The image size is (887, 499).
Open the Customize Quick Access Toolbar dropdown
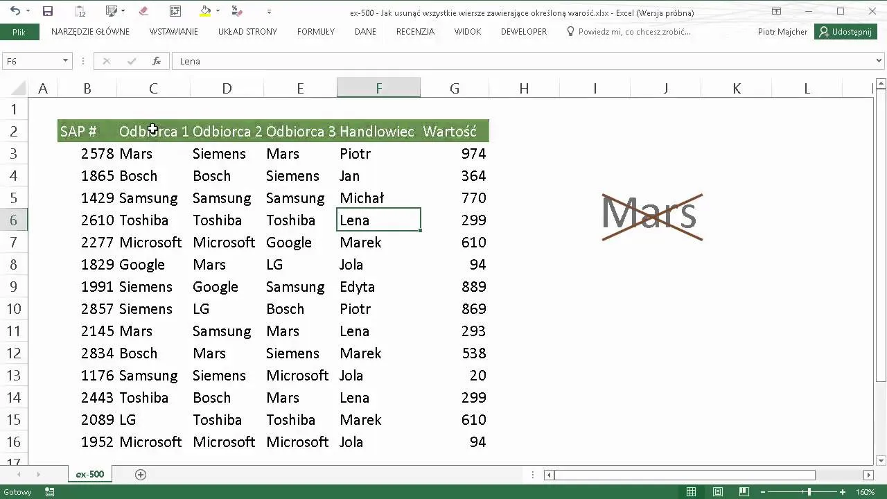coord(269,11)
